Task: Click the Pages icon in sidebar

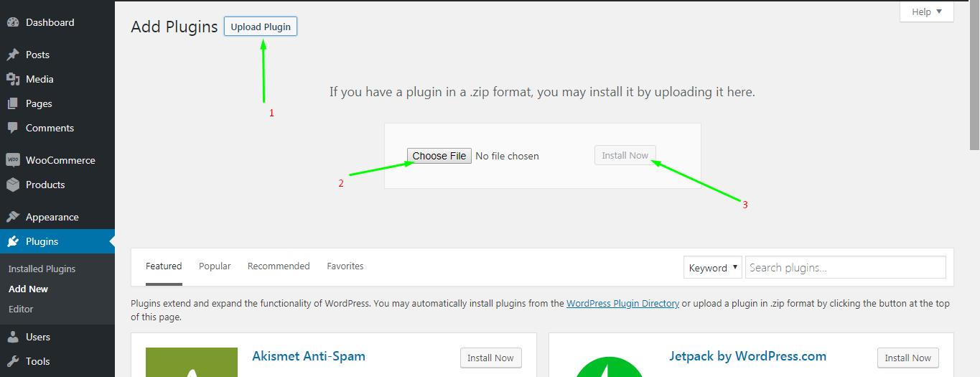Action: coord(13,103)
